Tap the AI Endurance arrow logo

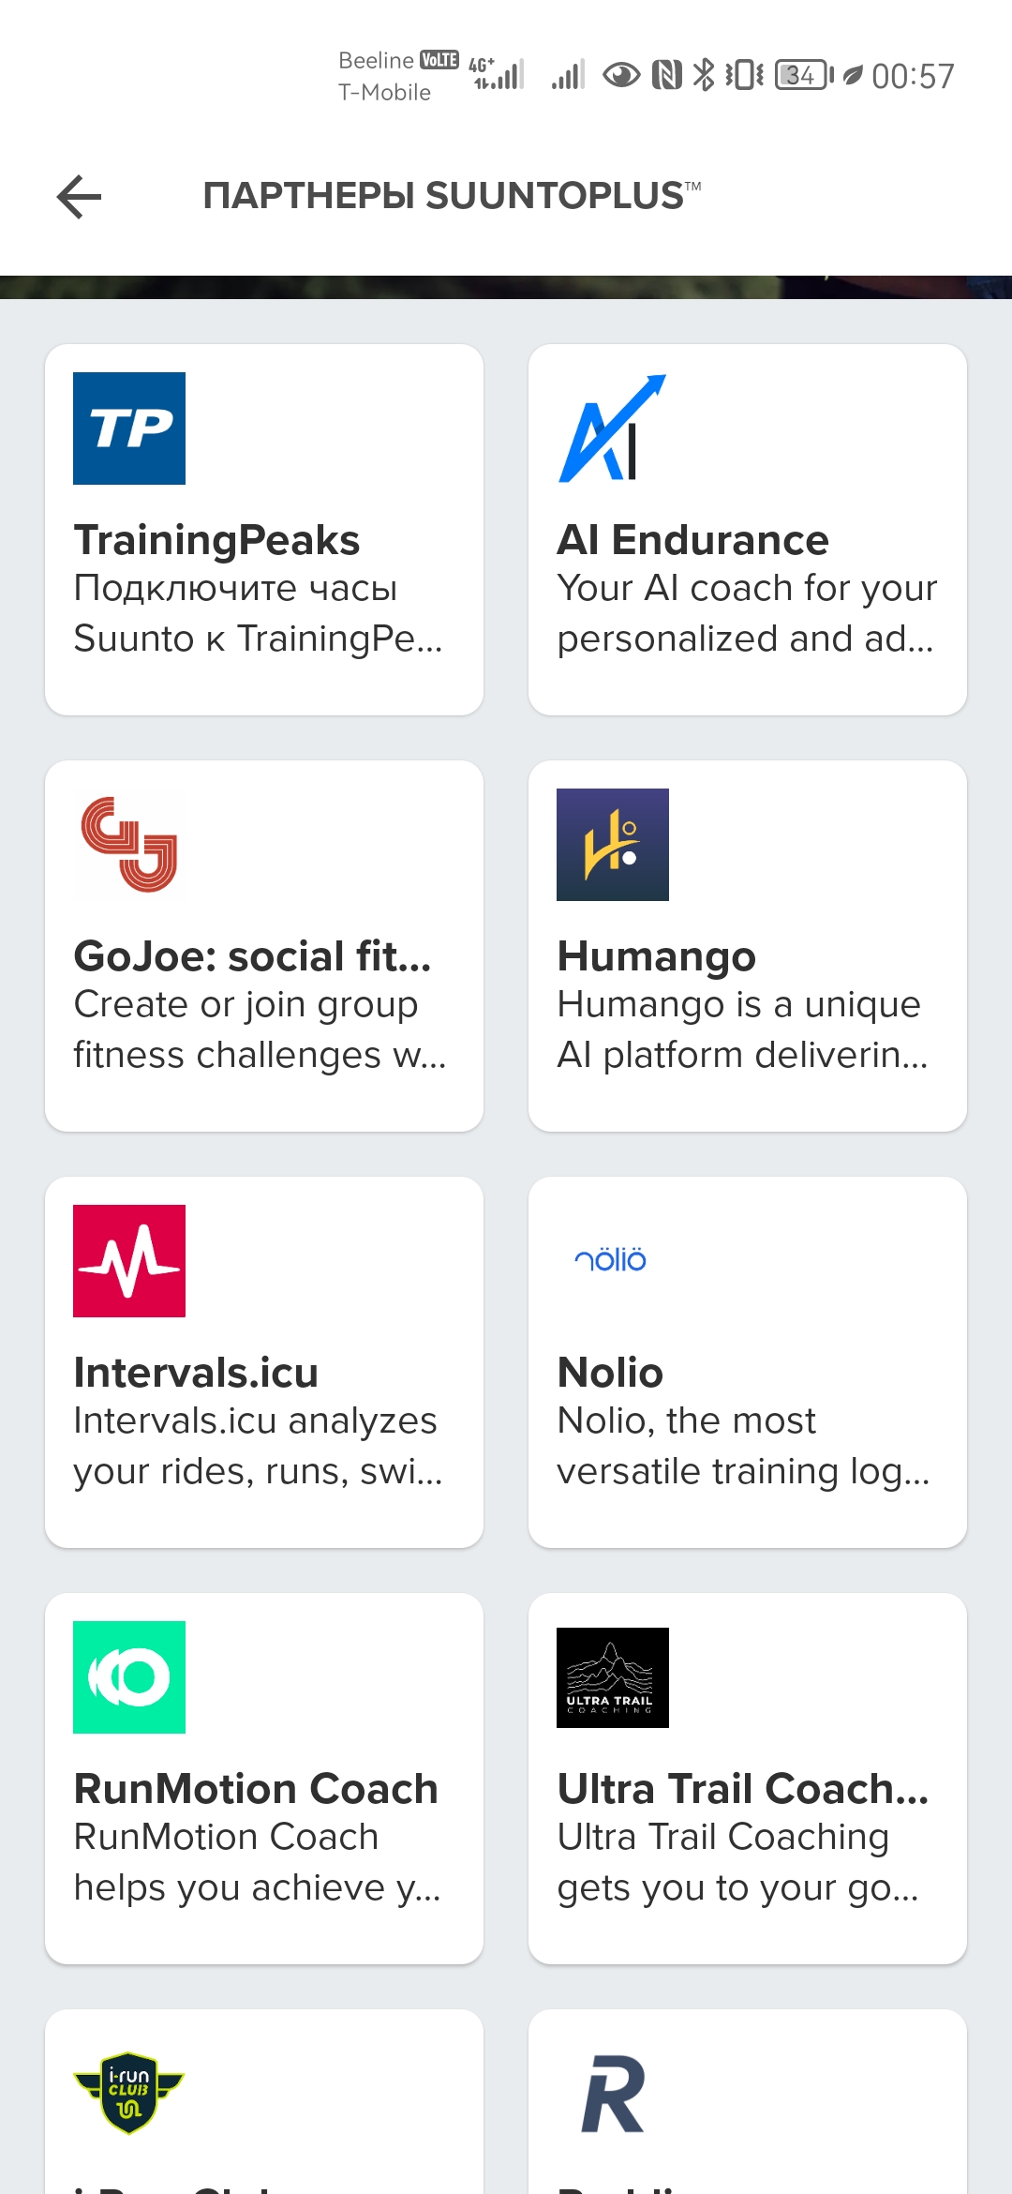[x=612, y=428]
